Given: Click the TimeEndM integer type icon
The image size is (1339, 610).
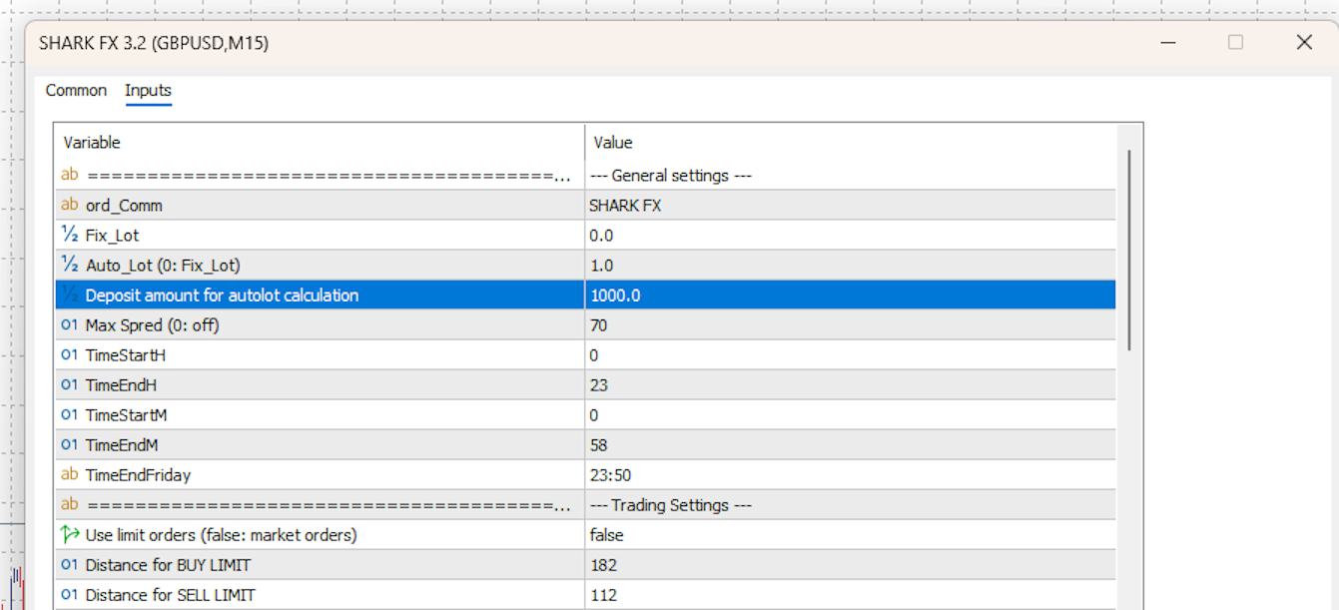Looking at the screenshot, I should click(x=70, y=445).
